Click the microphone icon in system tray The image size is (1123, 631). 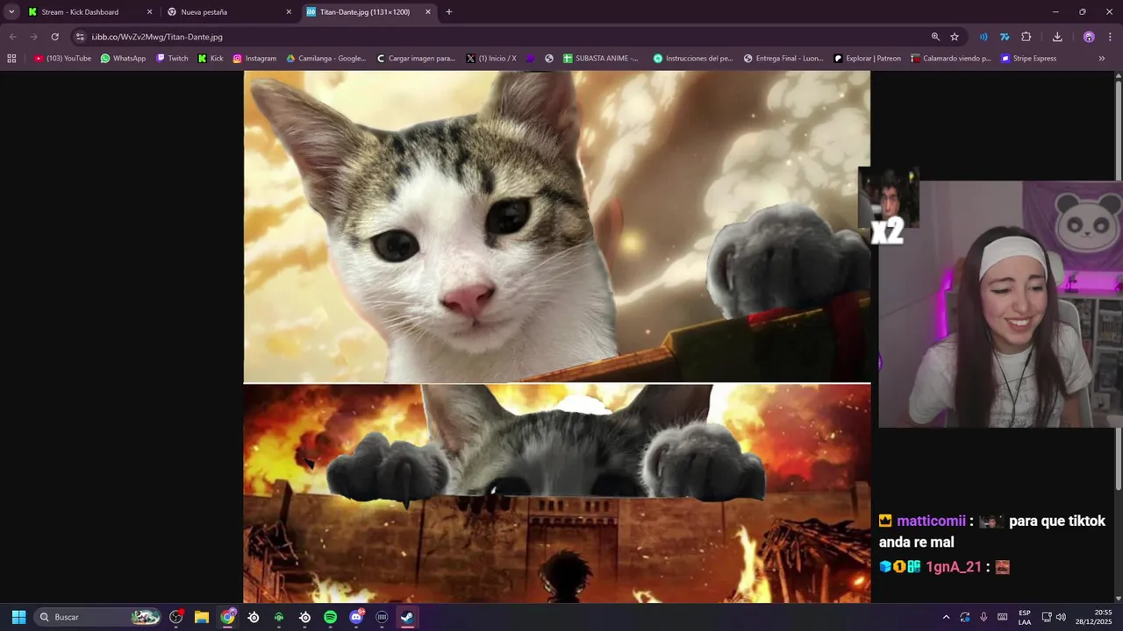pyautogui.click(x=984, y=617)
